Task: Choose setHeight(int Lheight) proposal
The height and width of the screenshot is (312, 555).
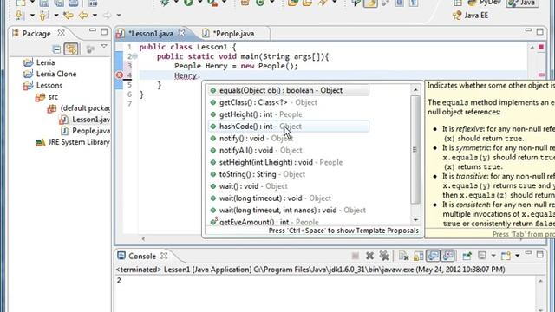Action: 289,162
